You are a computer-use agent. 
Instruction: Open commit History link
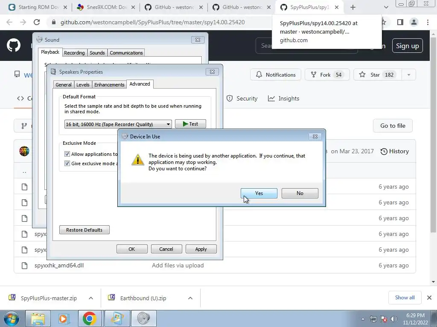click(395, 151)
